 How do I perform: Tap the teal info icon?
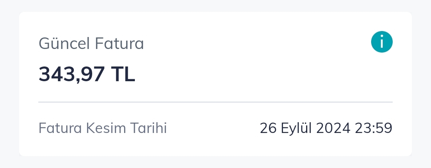(382, 42)
